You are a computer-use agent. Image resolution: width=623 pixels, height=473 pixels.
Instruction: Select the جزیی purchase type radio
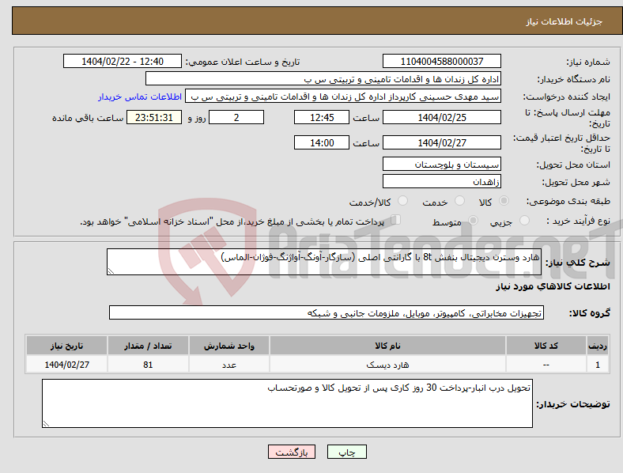tap(524, 220)
